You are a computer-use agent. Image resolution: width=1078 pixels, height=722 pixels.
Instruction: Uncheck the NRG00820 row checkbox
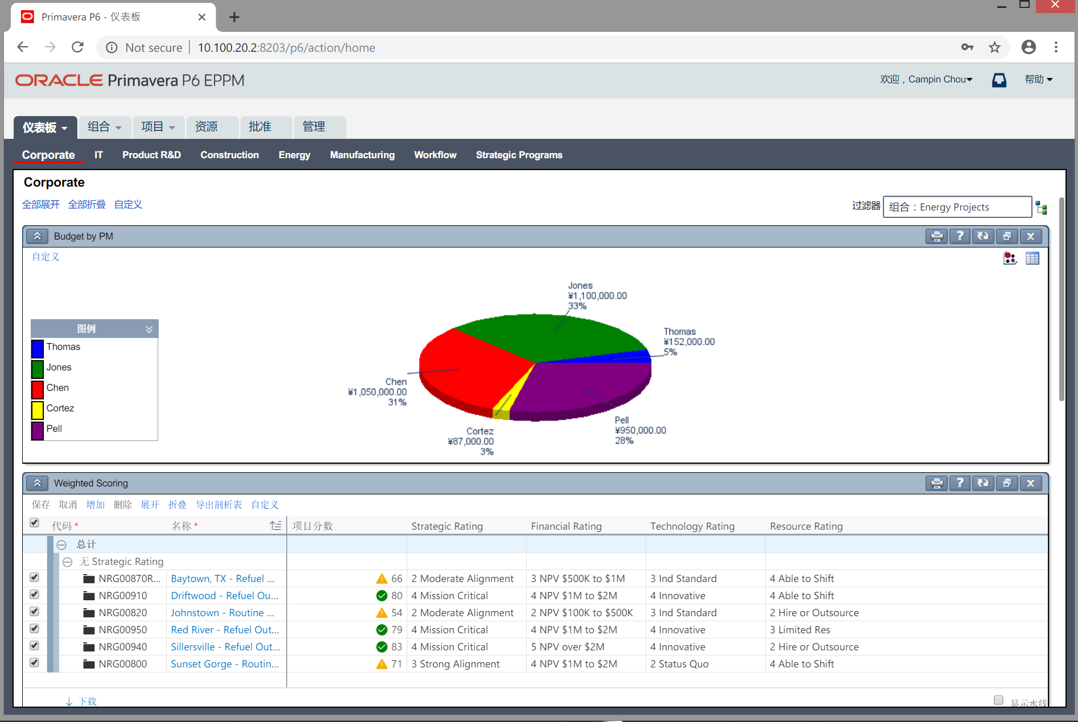tap(34, 612)
